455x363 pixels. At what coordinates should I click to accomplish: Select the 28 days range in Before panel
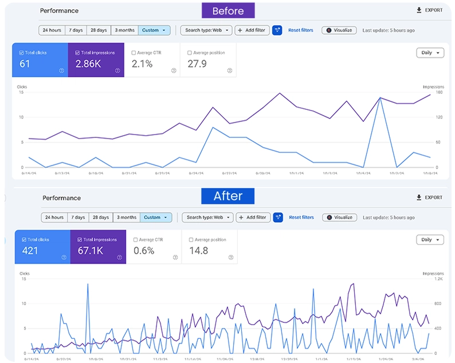pyautogui.click(x=99, y=30)
